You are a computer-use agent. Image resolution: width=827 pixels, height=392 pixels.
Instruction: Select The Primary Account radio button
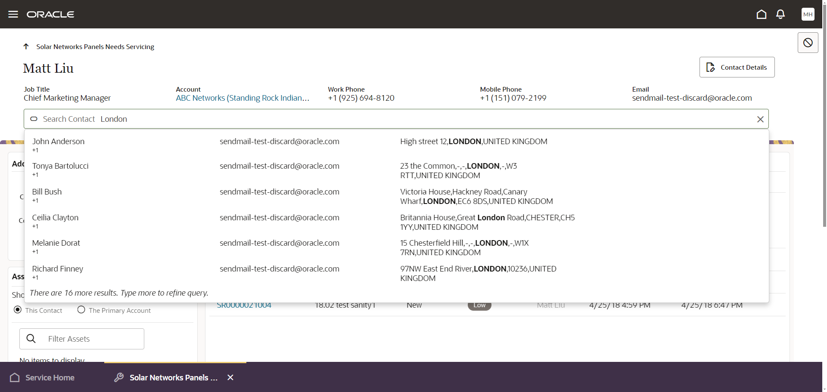point(81,310)
